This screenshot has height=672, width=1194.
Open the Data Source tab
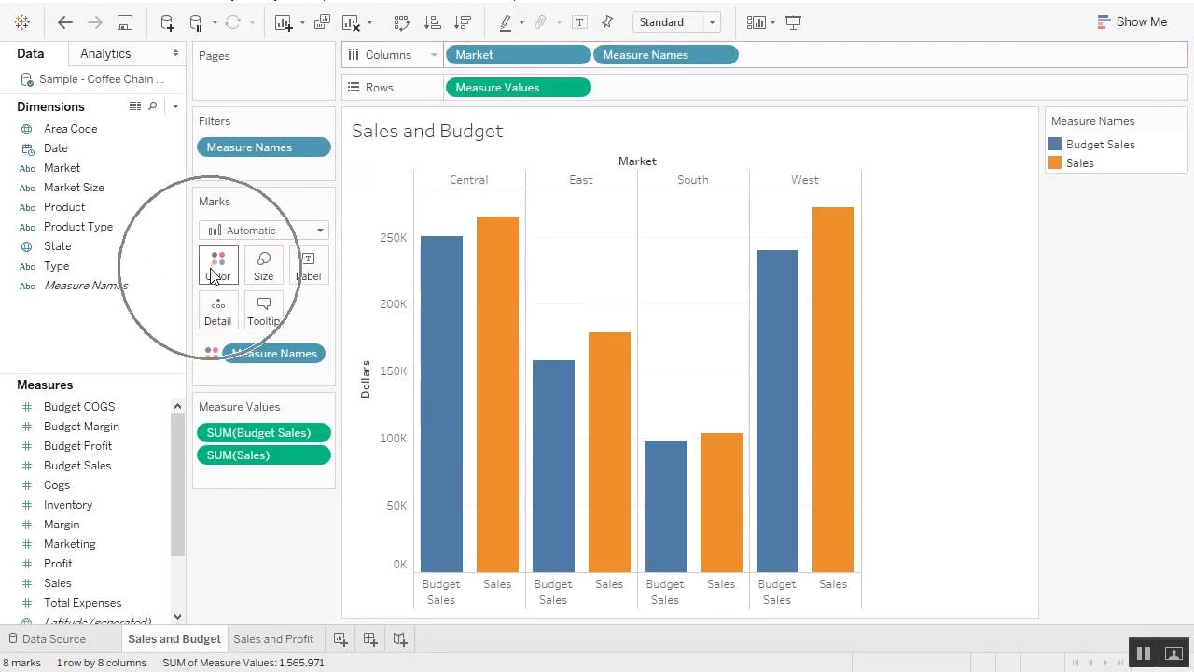[x=47, y=639]
